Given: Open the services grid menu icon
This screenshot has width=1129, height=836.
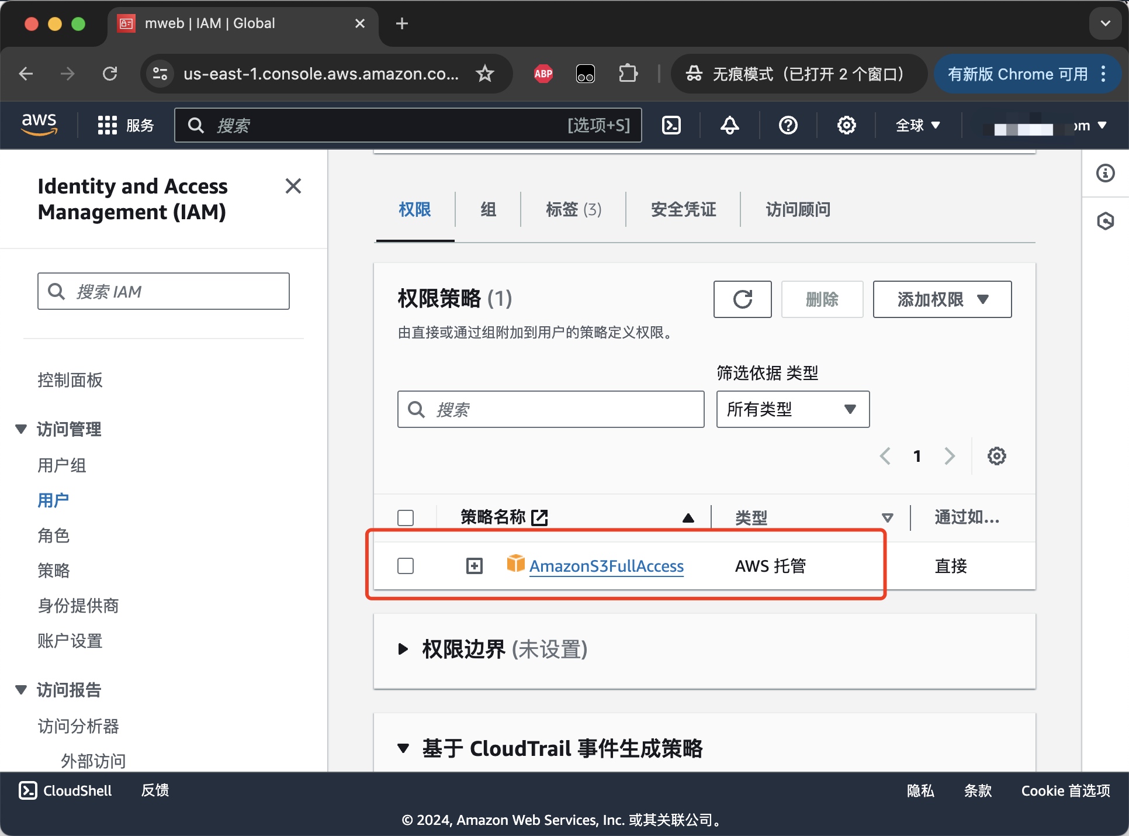Looking at the screenshot, I should (x=108, y=125).
